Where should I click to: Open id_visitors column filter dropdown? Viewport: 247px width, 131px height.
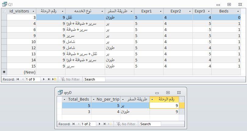(x=33, y=11)
